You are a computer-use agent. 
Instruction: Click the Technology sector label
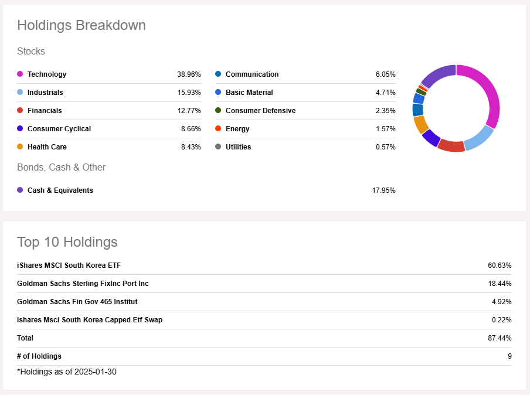click(47, 74)
